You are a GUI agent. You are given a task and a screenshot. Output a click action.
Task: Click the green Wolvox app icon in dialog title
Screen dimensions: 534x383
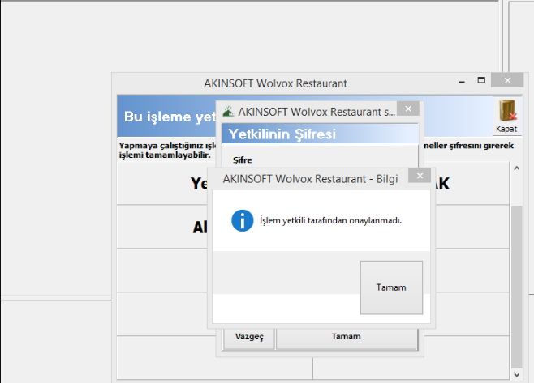(228, 112)
